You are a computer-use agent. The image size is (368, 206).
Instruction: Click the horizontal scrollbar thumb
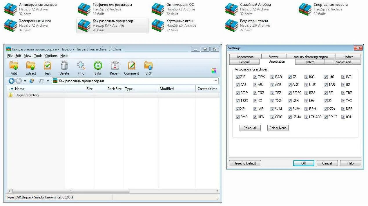coord(71,191)
